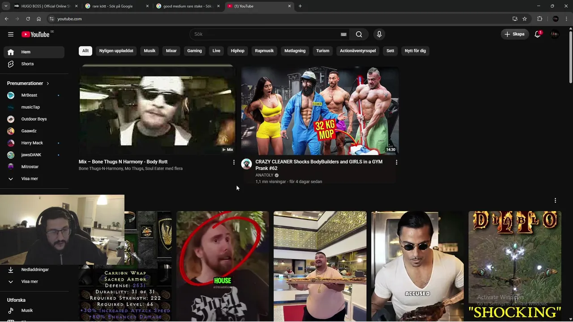The height and width of the screenshot is (322, 573).
Task: Open options menu for CRAZY CLEANER video
Action: [x=396, y=162]
